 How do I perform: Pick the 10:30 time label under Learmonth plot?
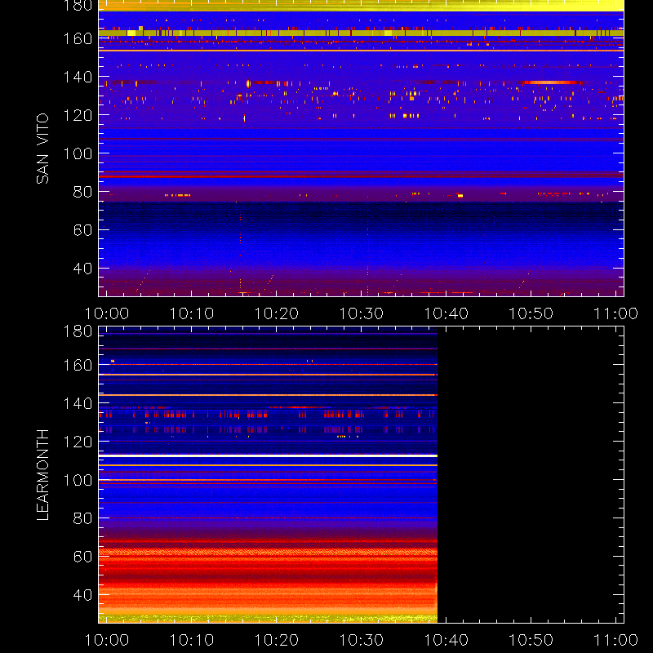pos(362,640)
